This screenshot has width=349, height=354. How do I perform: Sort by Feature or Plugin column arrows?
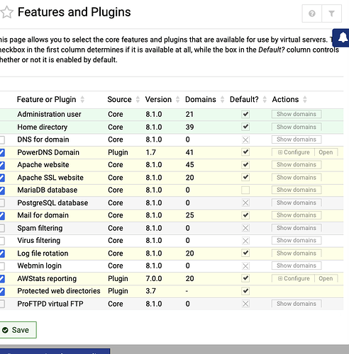[82, 99]
